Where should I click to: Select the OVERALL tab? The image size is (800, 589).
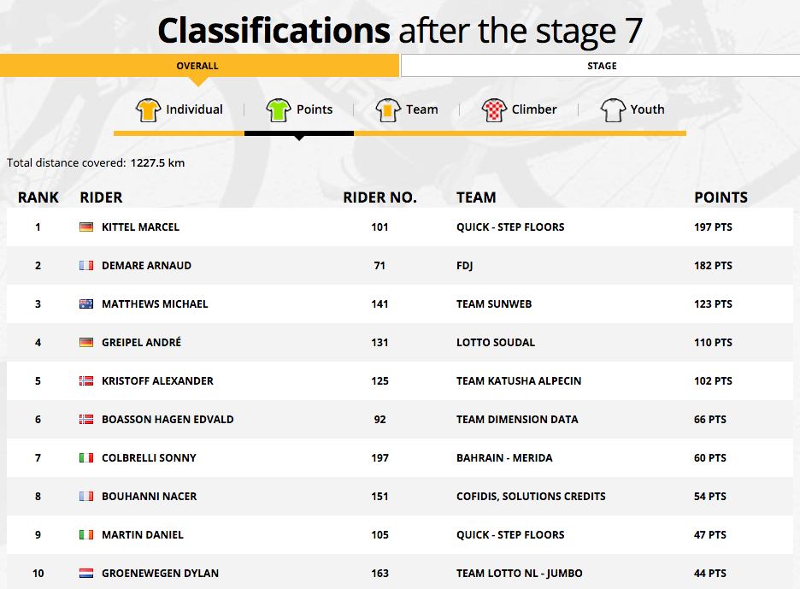tap(199, 66)
